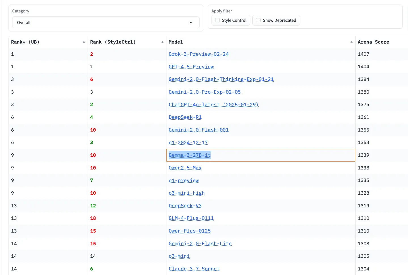The image size is (408, 275).
Task: Enable the Show Deprecated checkbox
Action: pyautogui.click(x=258, y=20)
